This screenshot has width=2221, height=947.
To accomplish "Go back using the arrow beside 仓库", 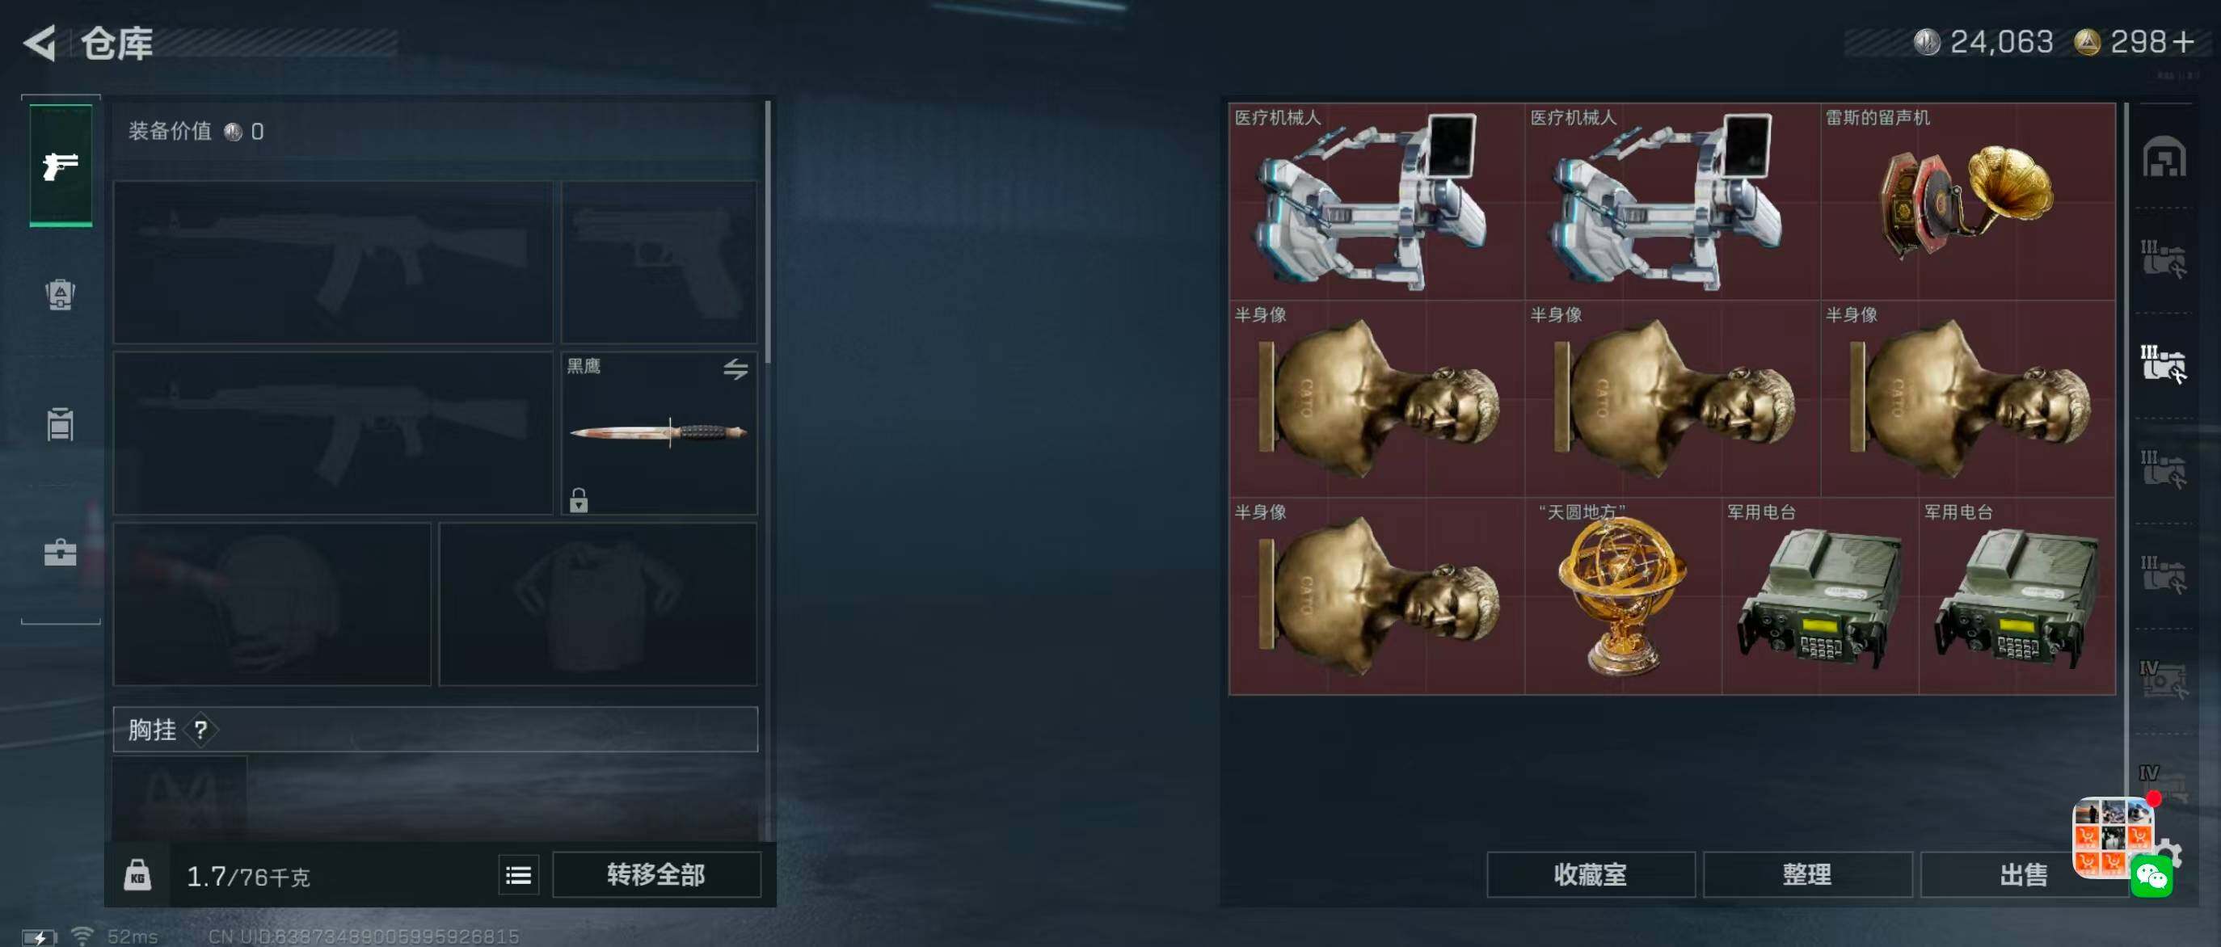I will [40, 43].
